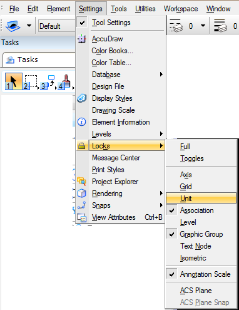Viewport: 239px width, 310px height.
Task: Open Design File settings
Action: point(108,86)
